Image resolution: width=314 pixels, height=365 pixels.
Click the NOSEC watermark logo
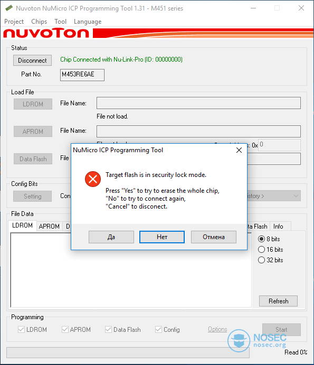(257, 340)
